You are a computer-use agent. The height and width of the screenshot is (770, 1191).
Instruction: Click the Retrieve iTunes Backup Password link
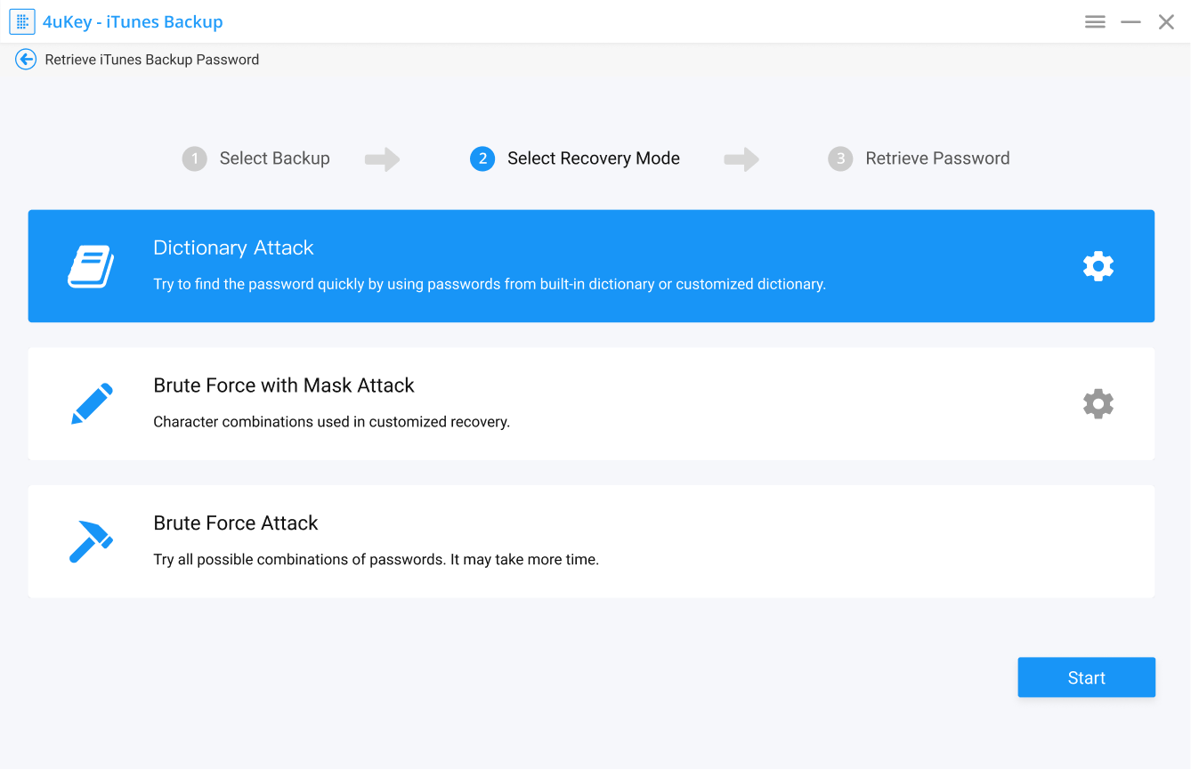152,59
